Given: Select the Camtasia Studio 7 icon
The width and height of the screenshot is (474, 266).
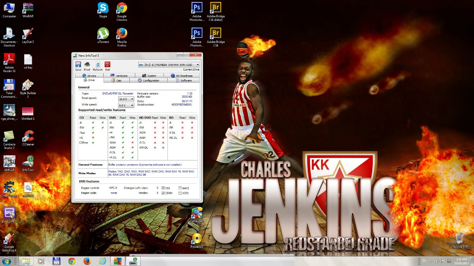Looking at the screenshot, I should 9,140.
